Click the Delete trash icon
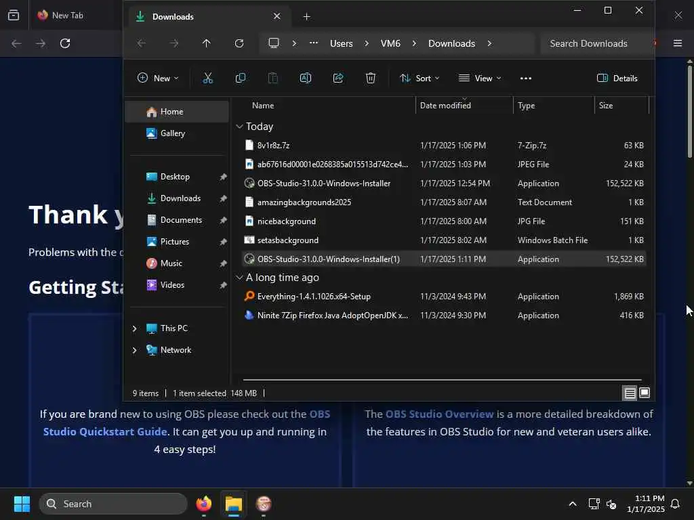The width and height of the screenshot is (694, 520). coord(371,79)
